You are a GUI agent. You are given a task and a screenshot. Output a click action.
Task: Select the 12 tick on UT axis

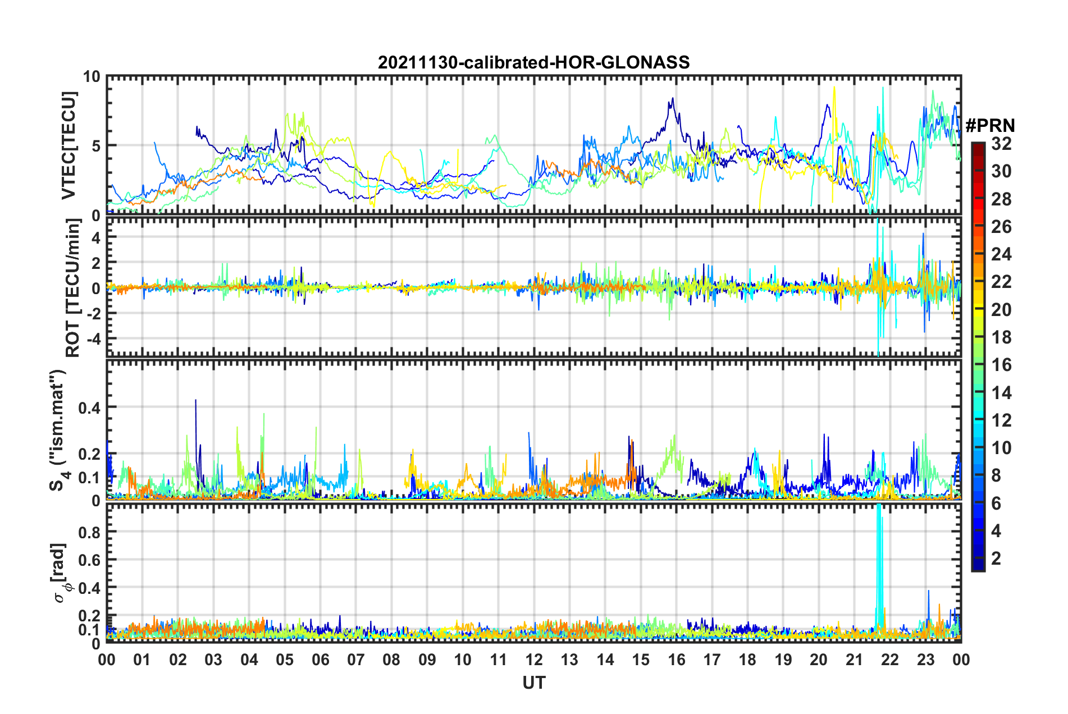[x=534, y=660]
